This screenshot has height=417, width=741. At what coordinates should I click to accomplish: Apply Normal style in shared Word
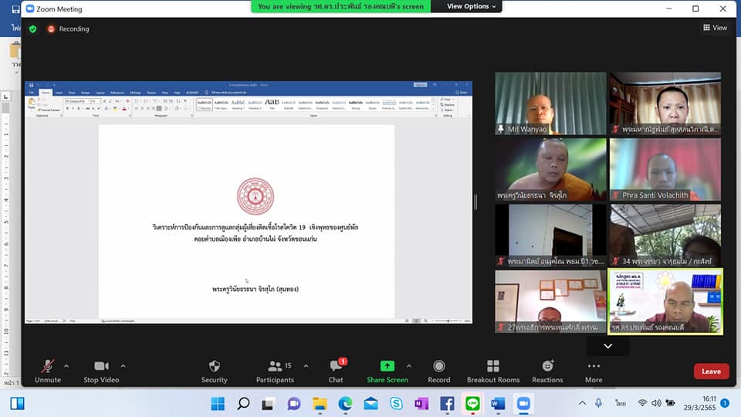204,104
